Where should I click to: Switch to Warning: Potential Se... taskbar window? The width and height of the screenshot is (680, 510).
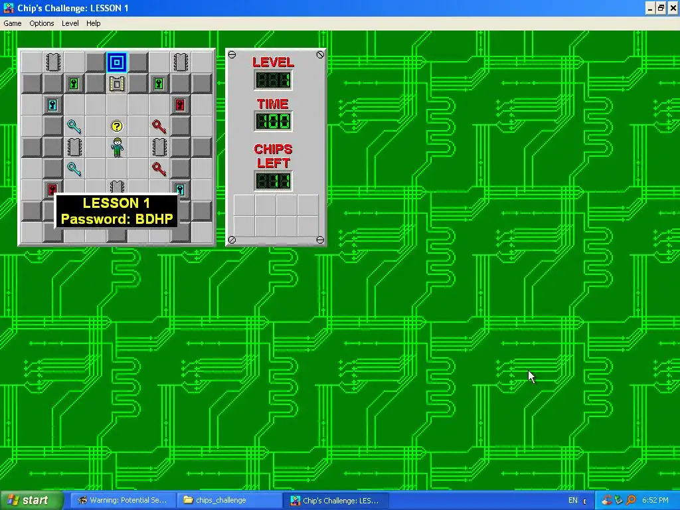click(122, 501)
